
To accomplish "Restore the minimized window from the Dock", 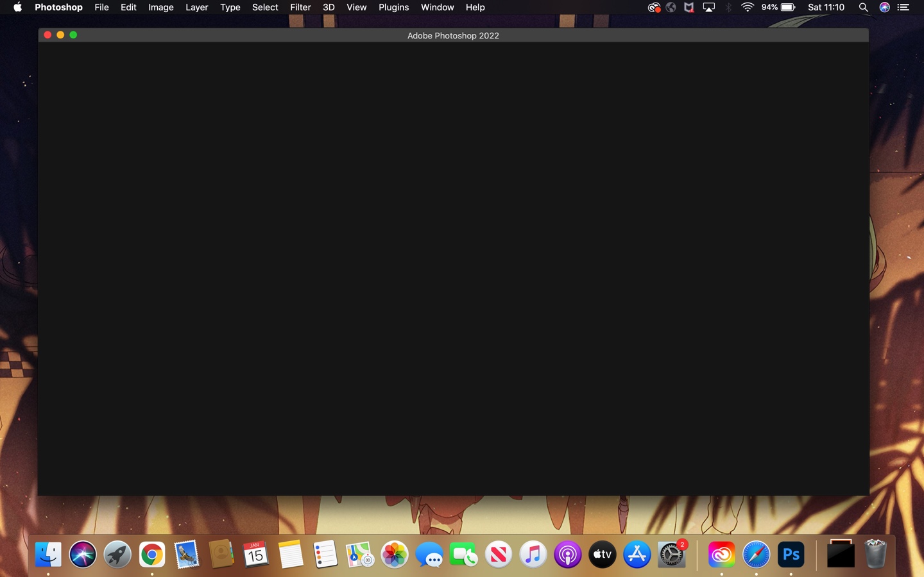I will coord(841,554).
